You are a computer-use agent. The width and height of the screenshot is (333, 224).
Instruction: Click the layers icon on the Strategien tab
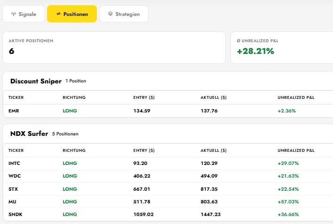[111, 14]
